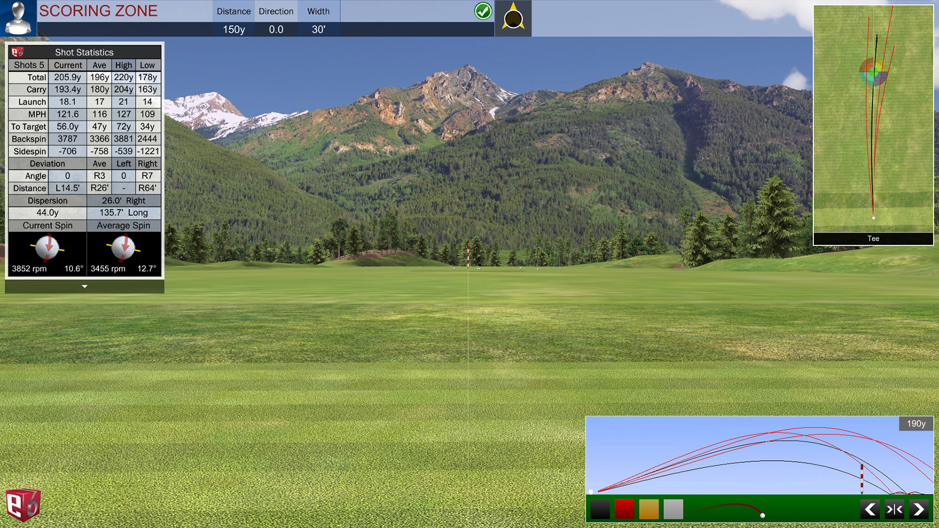Click the 190y distance label
Viewport: 939px width, 528px height.
point(916,424)
